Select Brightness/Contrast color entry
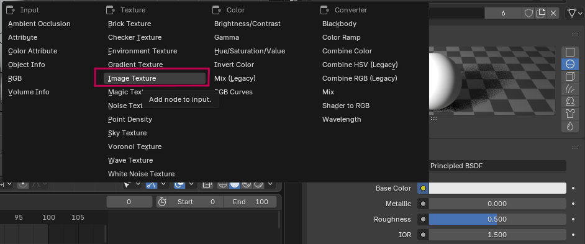The height and width of the screenshot is (244, 585). pyautogui.click(x=247, y=24)
